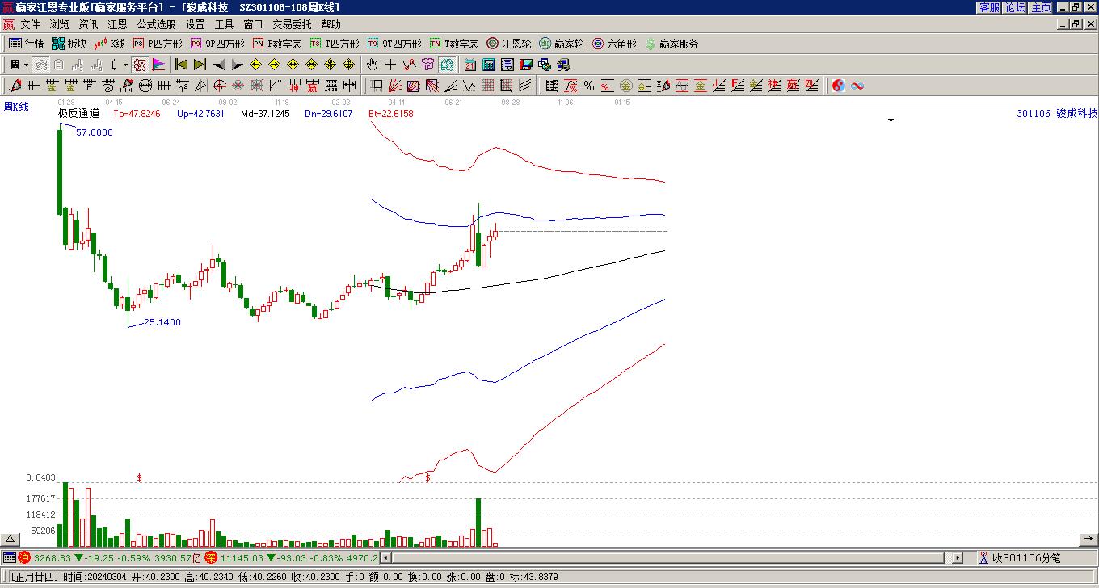This screenshot has height=588, width=1099.
Task: Open the 交易委托 menu
Action: point(292,24)
